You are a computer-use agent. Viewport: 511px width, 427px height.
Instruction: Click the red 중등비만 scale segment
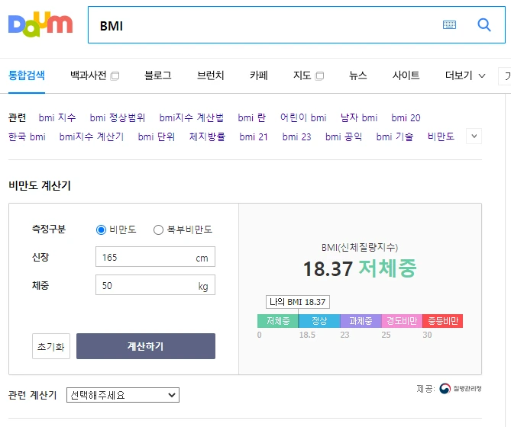tap(442, 321)
